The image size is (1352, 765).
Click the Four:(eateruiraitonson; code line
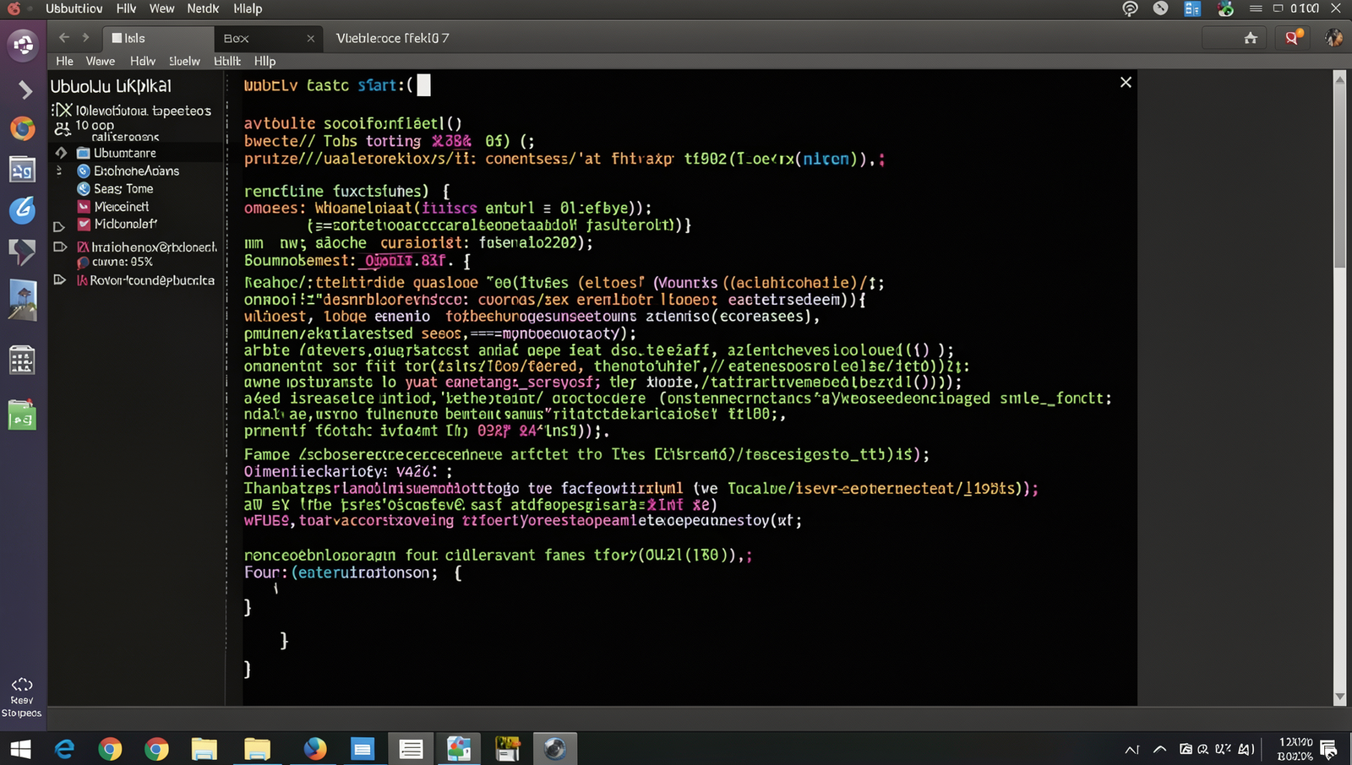[x=353, y=572]
